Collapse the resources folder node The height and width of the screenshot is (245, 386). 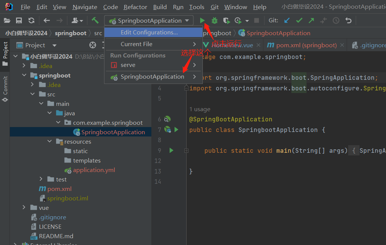[50, 141]
